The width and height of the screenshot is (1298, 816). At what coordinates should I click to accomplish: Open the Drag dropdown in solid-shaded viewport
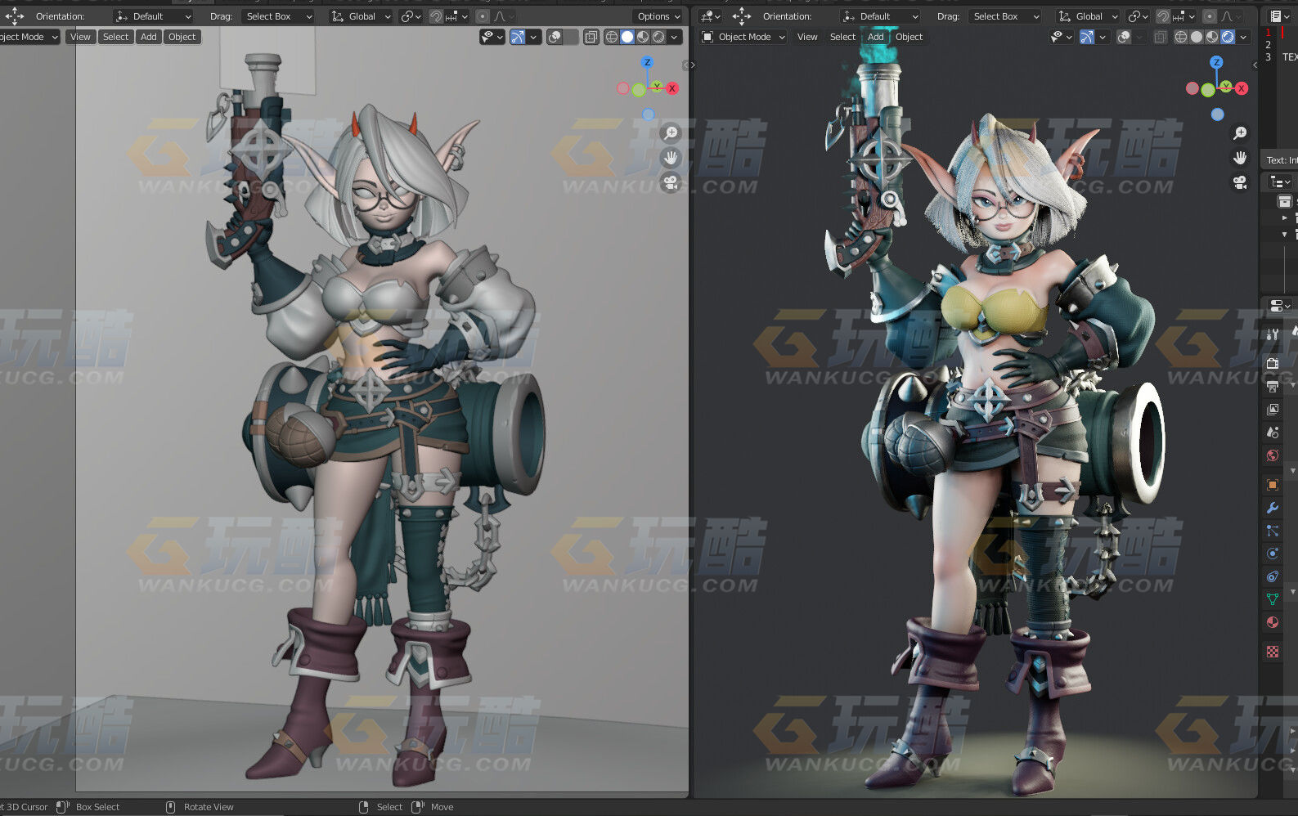pyautogui.click(x=278, y=16)
